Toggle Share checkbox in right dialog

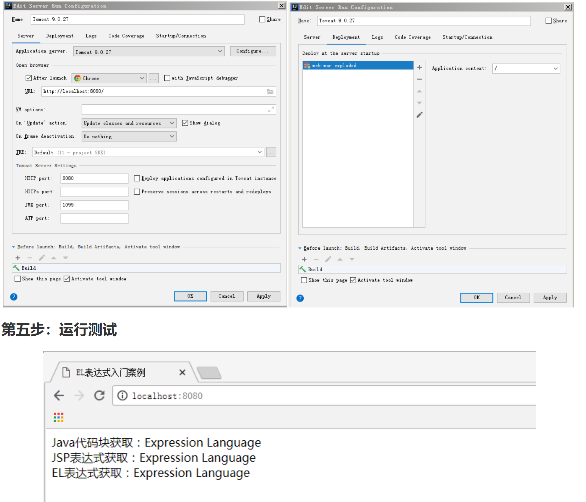(548, 21)
